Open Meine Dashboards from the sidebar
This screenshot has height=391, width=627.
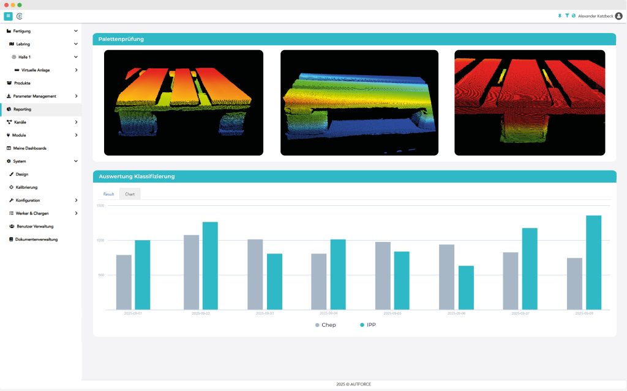point(30,148)
